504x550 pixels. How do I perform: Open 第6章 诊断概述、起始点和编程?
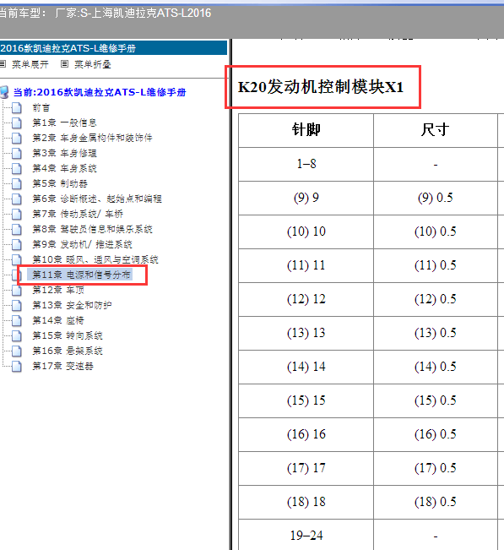(x=97, y=199)
